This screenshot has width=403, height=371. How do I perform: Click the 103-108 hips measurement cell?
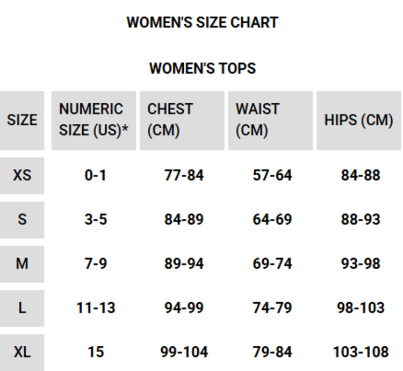pos(361,352)
